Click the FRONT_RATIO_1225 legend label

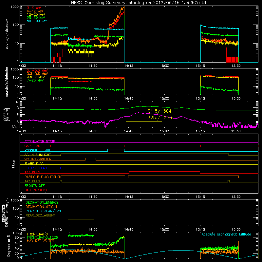[42, 238]
